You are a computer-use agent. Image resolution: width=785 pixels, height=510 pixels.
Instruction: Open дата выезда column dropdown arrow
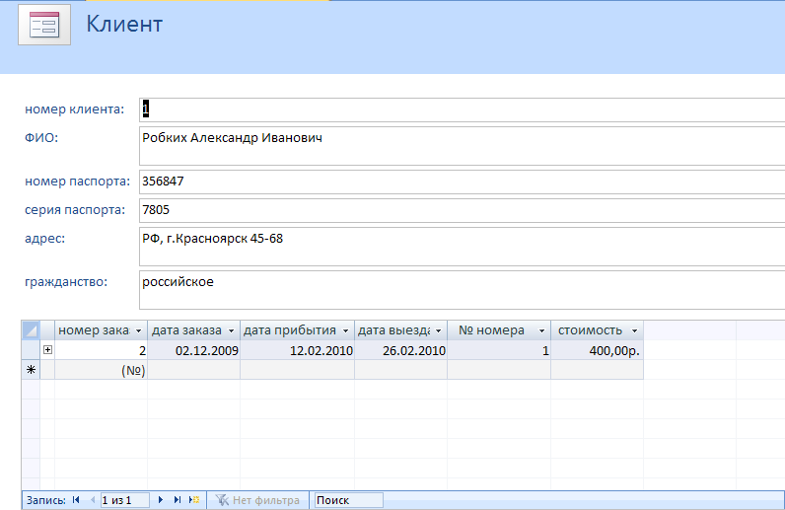coord(438,330)
